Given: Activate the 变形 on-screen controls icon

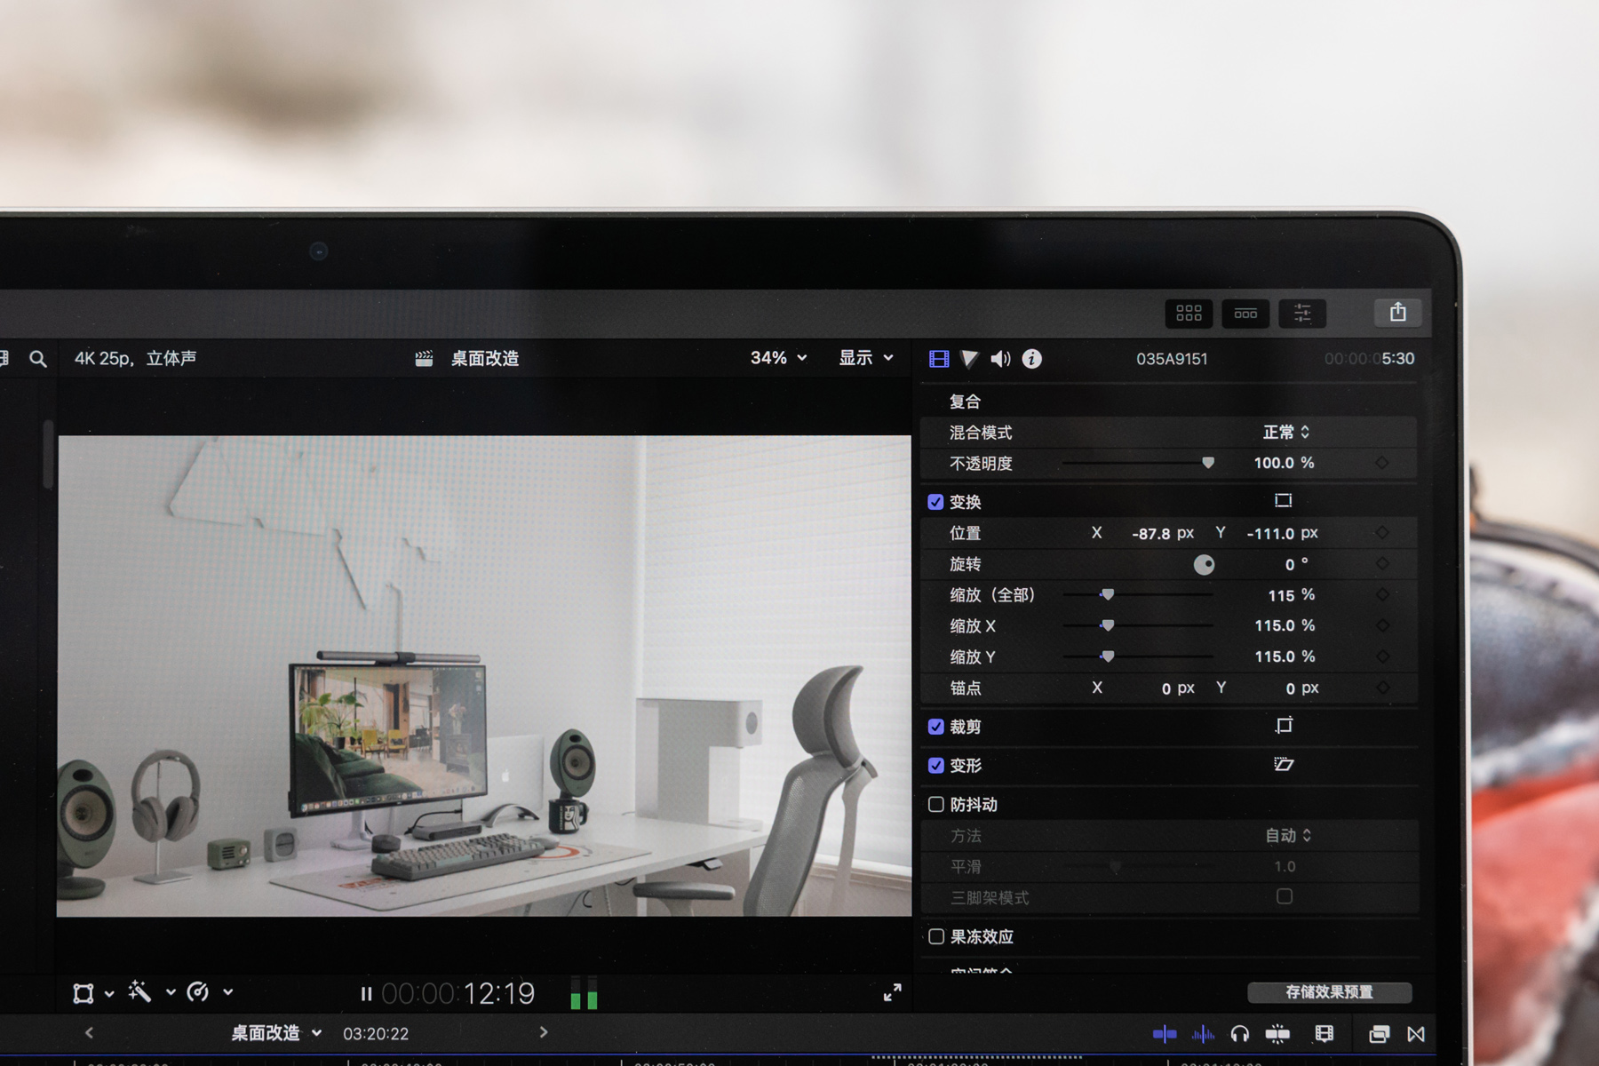Looking at the screenshot, I should pos(1284,764).
